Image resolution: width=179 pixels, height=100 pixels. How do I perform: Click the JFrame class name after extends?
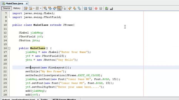click(x=68, y=25)
